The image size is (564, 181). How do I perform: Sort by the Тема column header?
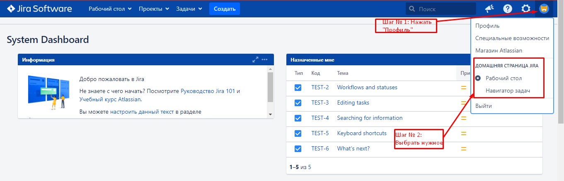point(343,73)
